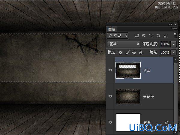Image resolution: width=180 pixels, height=135 pixels.
Task: Click the layers list scroll up arrow
Action: click(x=175, y=60)
